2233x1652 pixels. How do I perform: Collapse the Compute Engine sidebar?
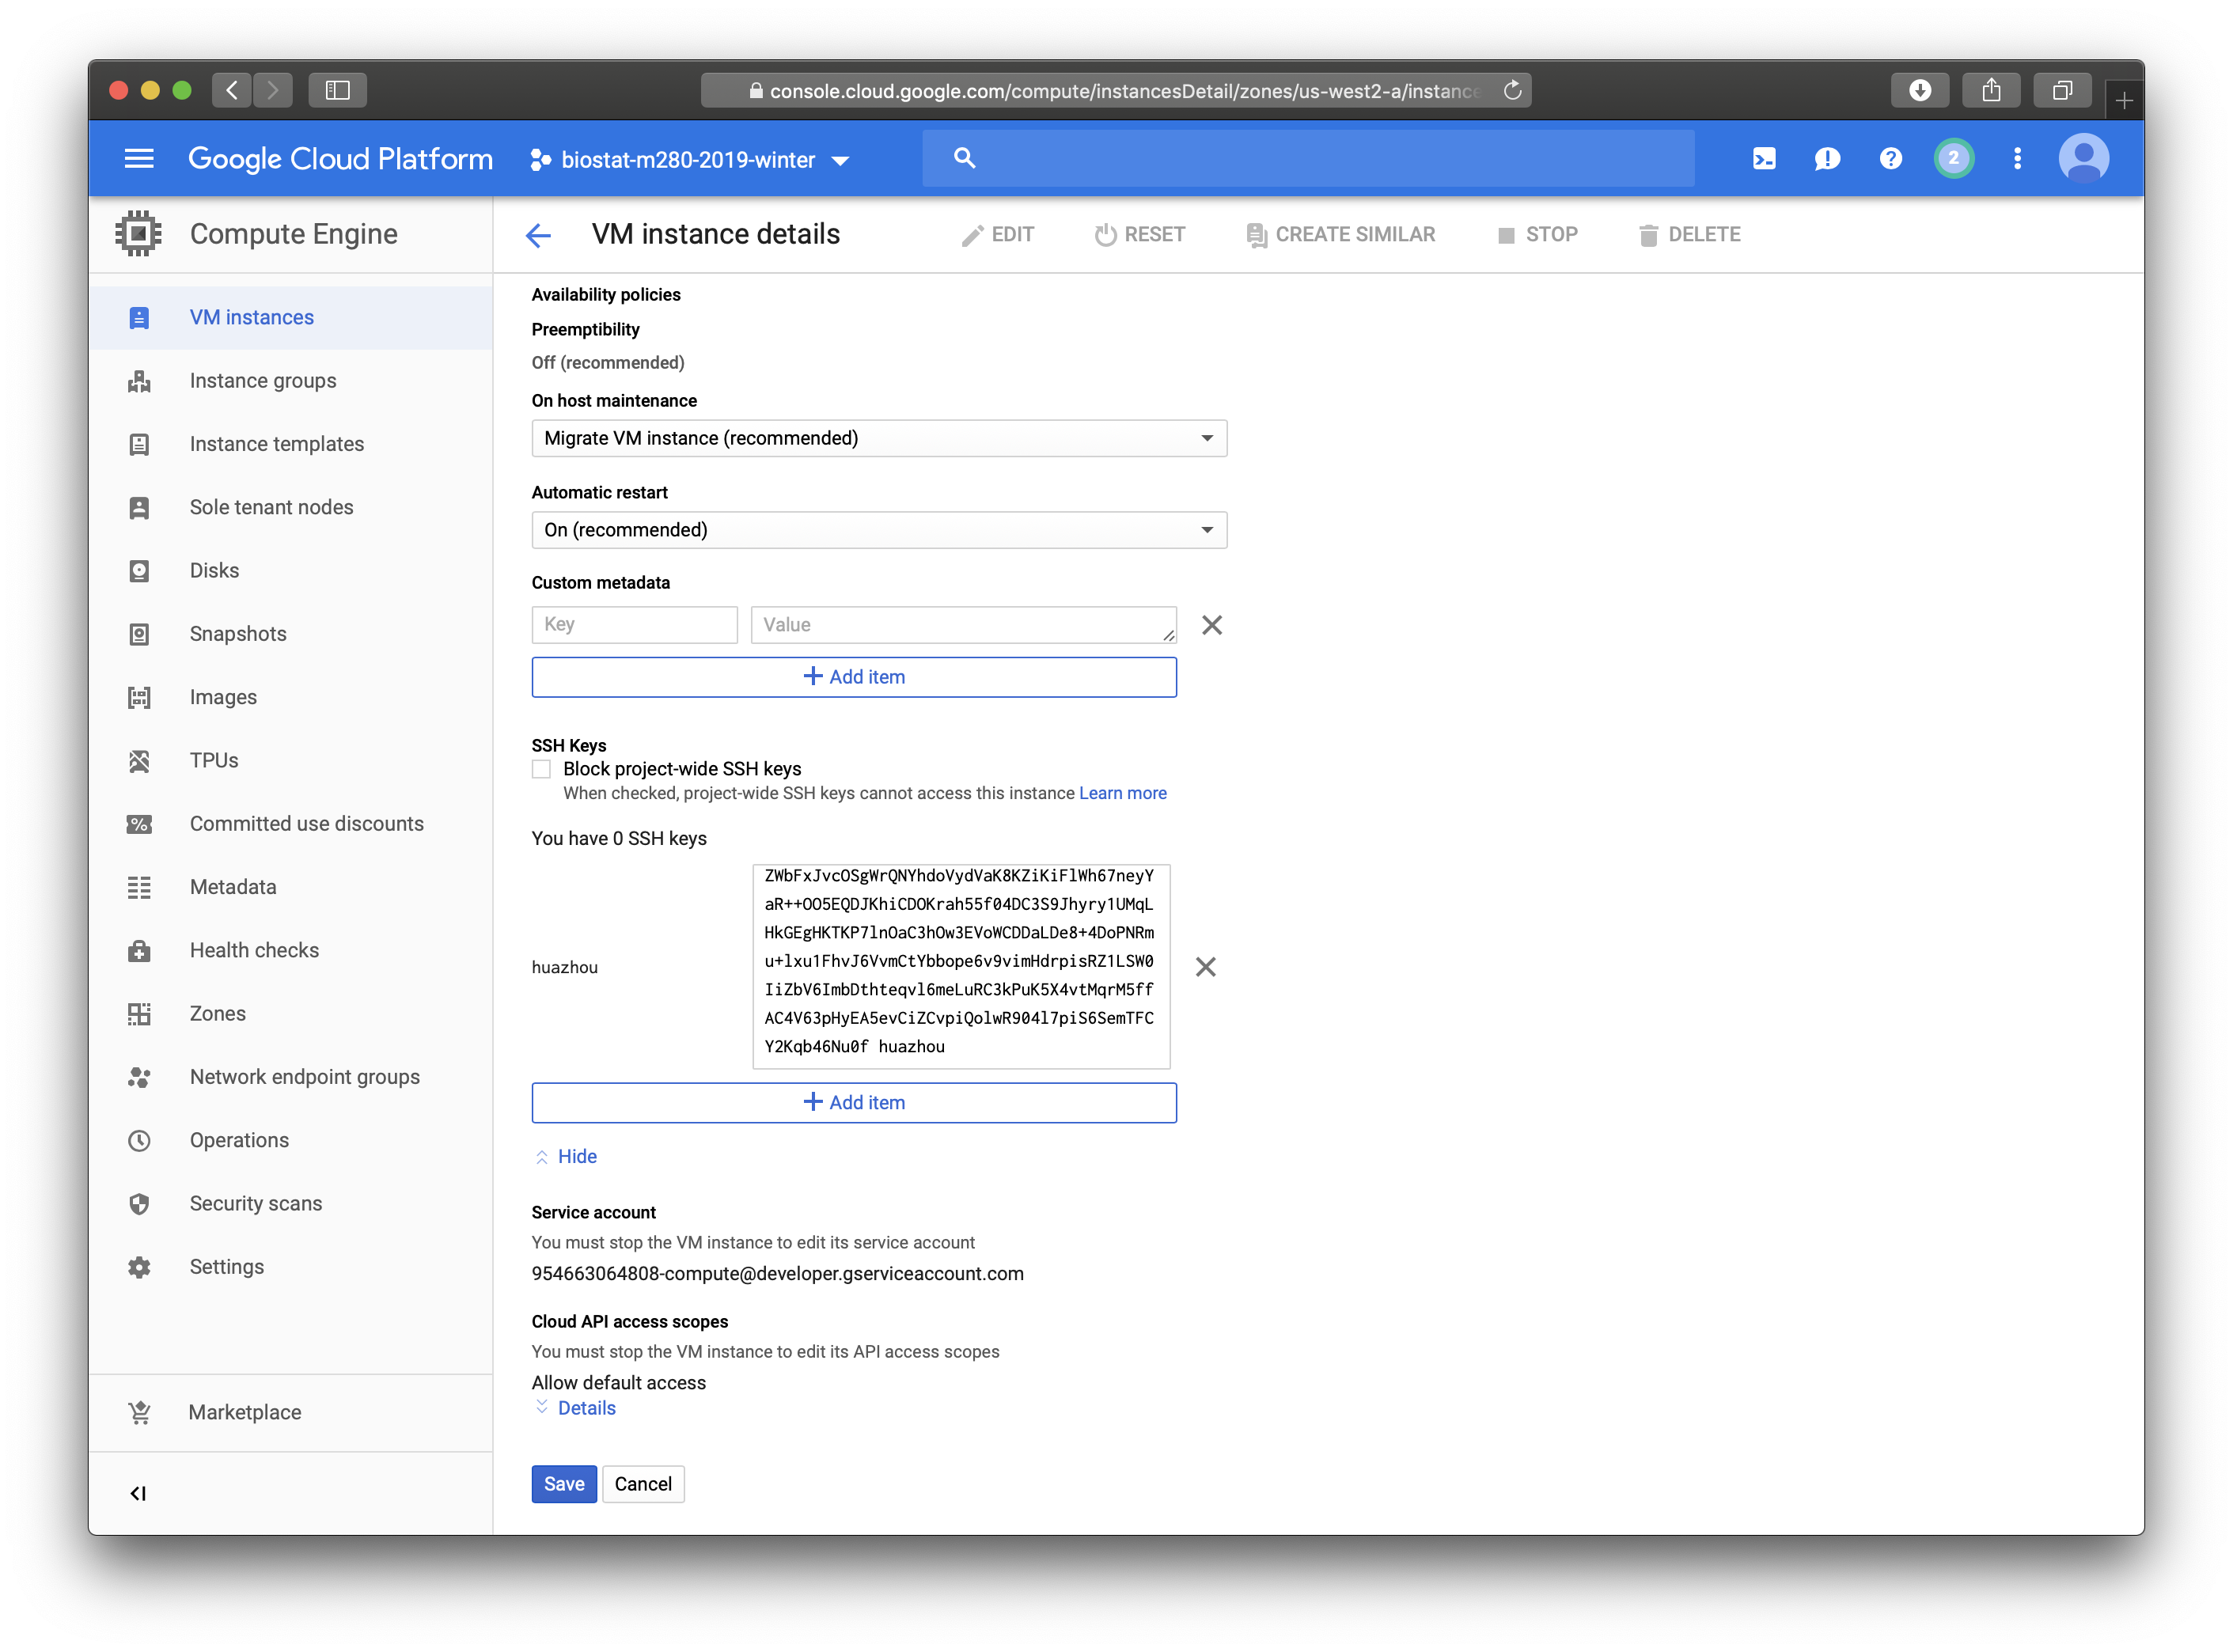pos(138,1493)
